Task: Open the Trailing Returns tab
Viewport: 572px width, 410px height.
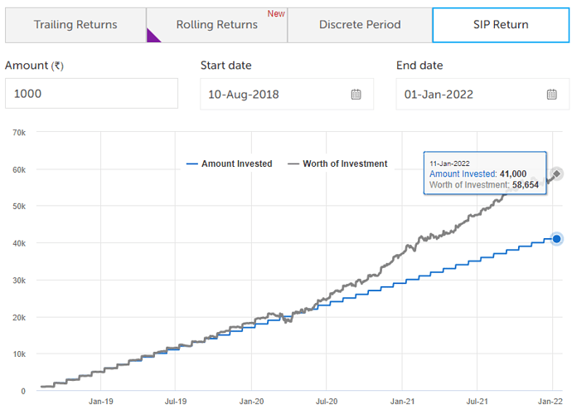Action: click(75, 25)
